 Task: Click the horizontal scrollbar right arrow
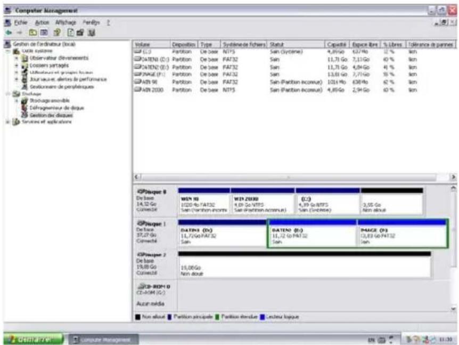tap(453, 177)
